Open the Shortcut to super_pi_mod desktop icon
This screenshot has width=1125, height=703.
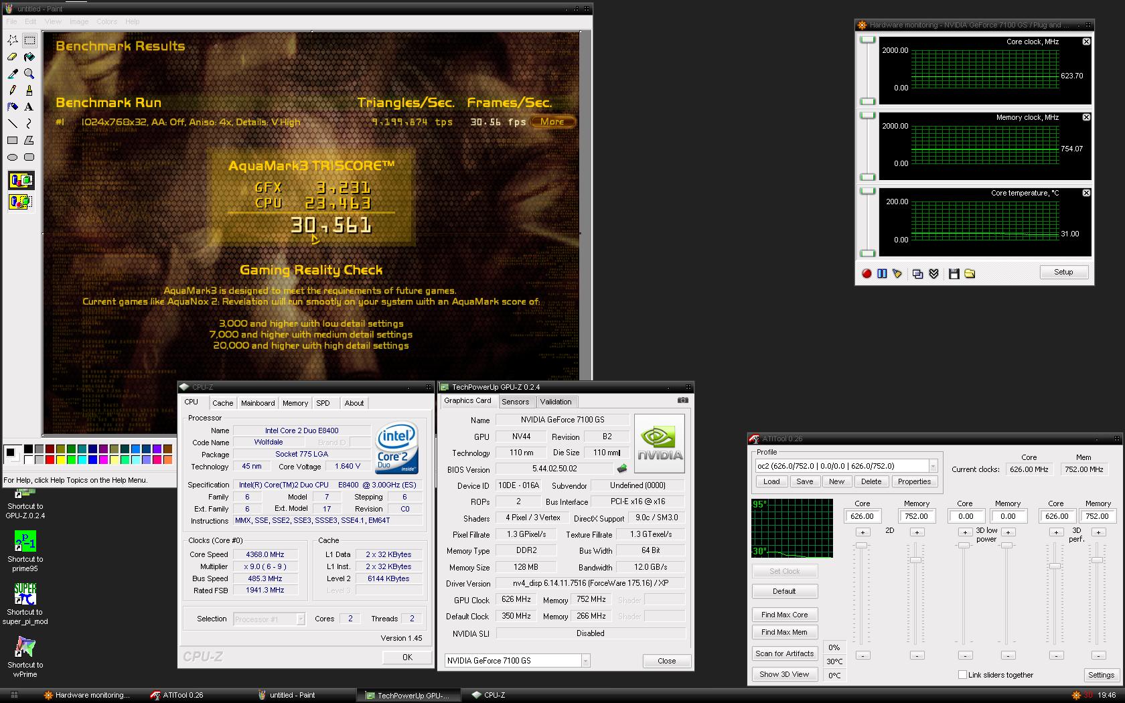coord(25,603)
